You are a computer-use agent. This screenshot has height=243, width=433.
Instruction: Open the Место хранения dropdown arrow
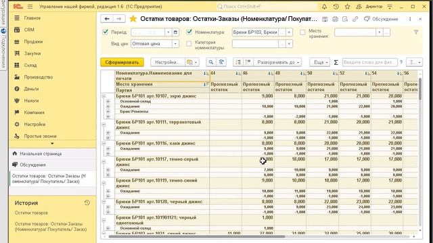click(x=380, y=32)
